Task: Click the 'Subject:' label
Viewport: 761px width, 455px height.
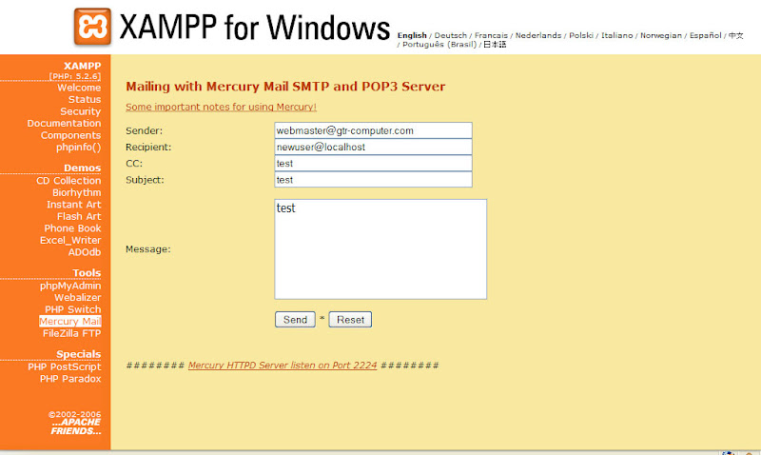Action: pyautogui.click(x=145, y=180)
